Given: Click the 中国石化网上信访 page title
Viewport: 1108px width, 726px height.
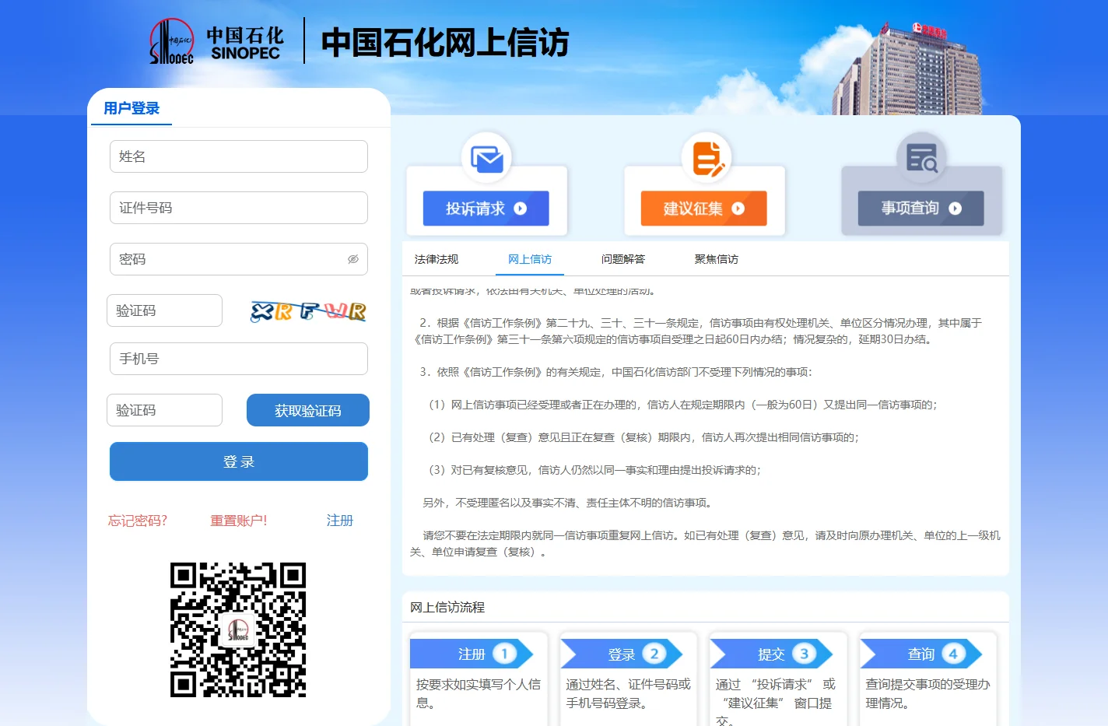Looking at the screenshot, I should click(x=445, y=42).
